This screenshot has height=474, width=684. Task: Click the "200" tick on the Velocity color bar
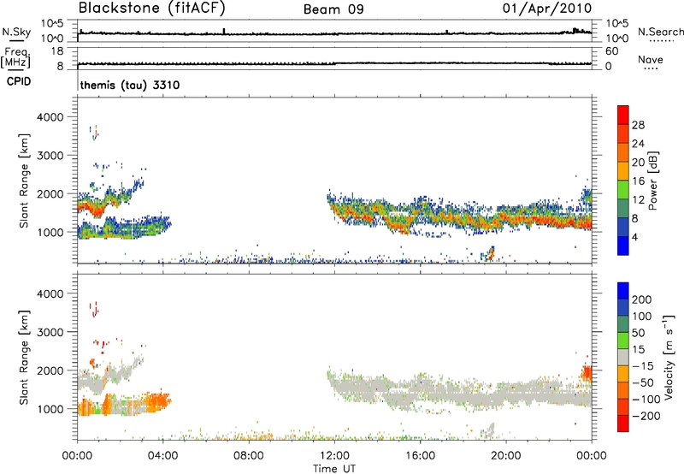pyautogui.click(x=642, y=299)
